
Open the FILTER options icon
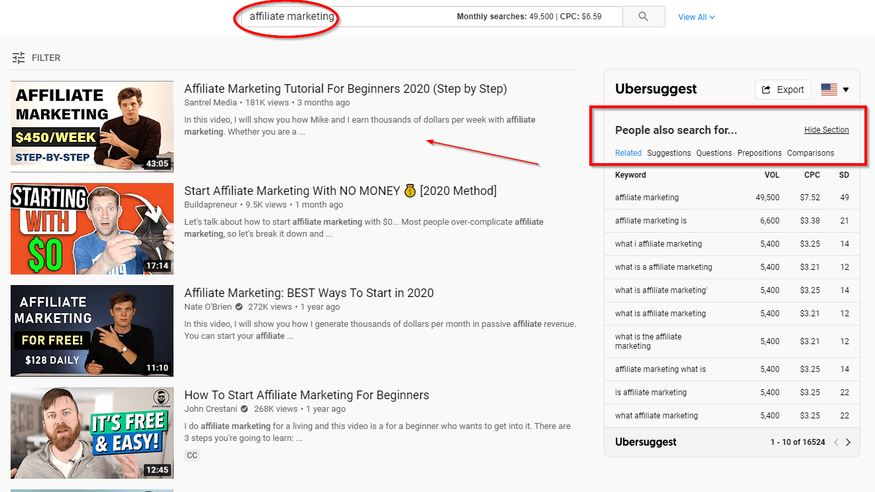point(19,58)
